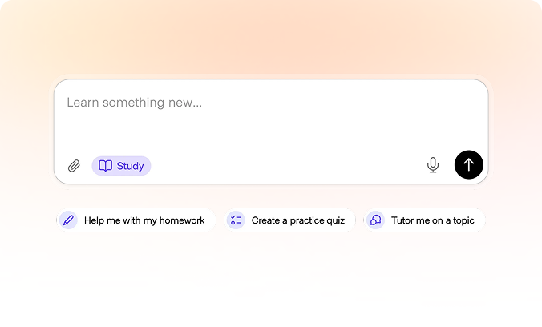Click the words practice quiz in the middle suggestion
Screen dimensions: 542x327
point(318,221)
